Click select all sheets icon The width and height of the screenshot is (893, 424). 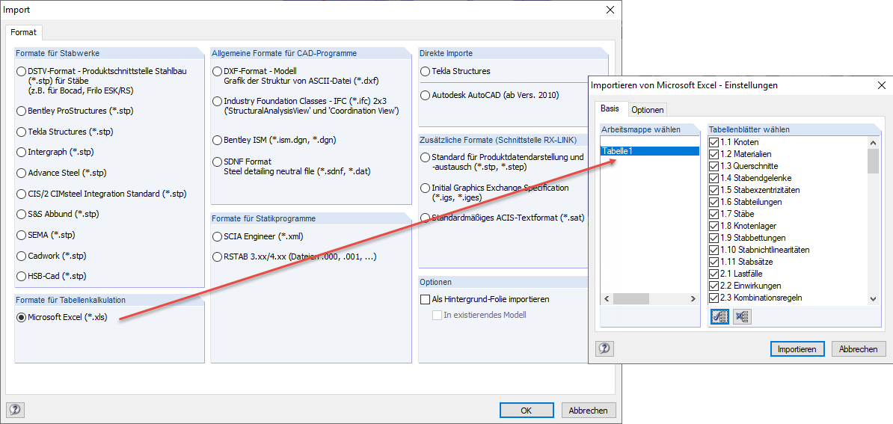click(720, 317)
